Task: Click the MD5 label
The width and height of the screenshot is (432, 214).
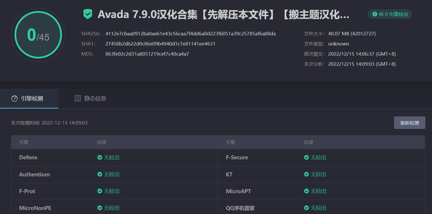Action: [x=88, y=54]
